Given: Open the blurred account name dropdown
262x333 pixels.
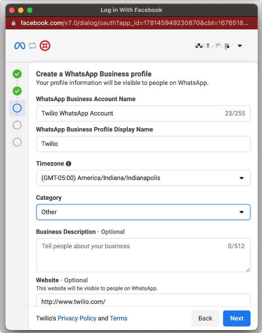Looking at the screenshot, I should [219, 46].
